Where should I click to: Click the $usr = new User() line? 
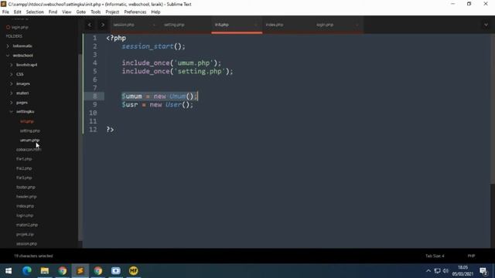158,105
